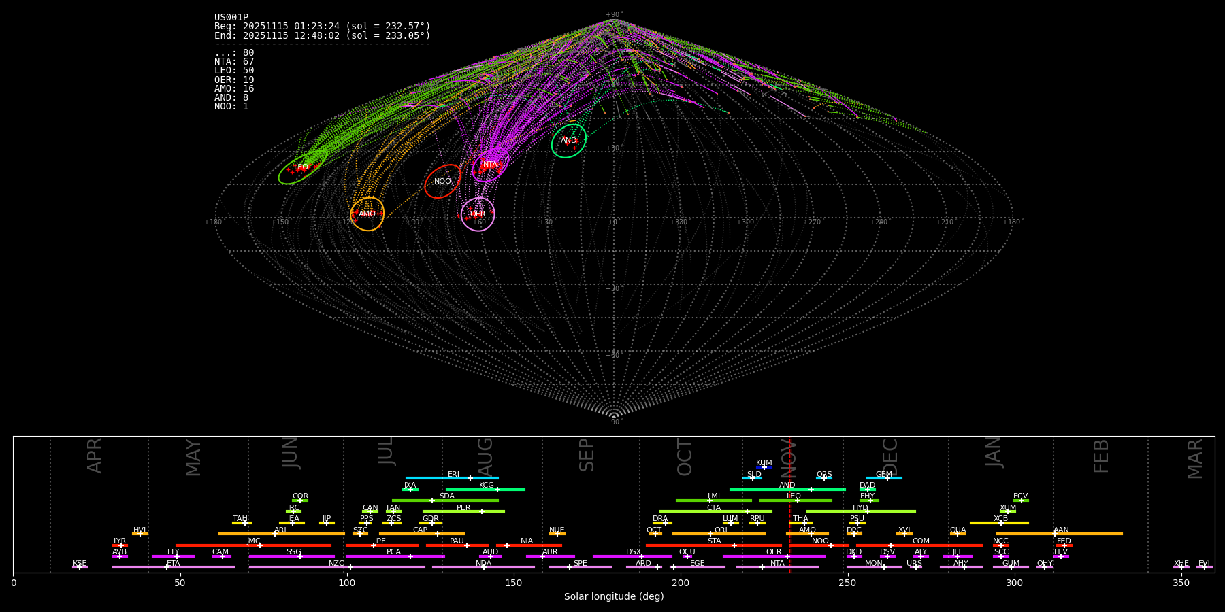Screen dimensions: 1225x612
Task: Click the AUG month label in the timeline
Action: [x=485, y=458]
